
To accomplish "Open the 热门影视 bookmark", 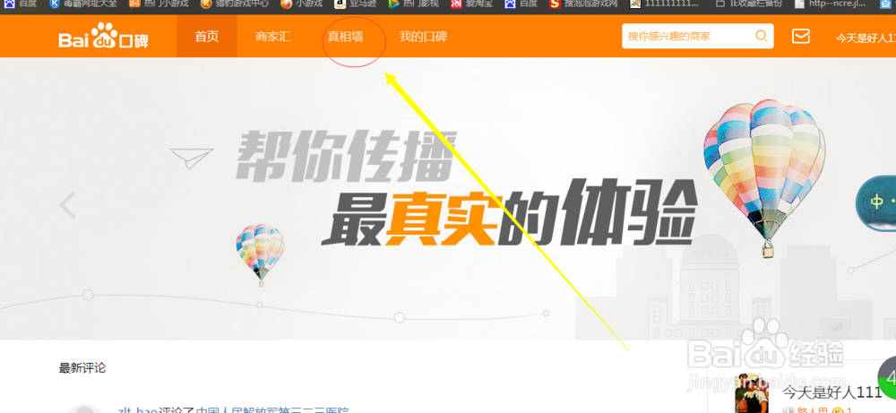I will [x=414, y=4].
